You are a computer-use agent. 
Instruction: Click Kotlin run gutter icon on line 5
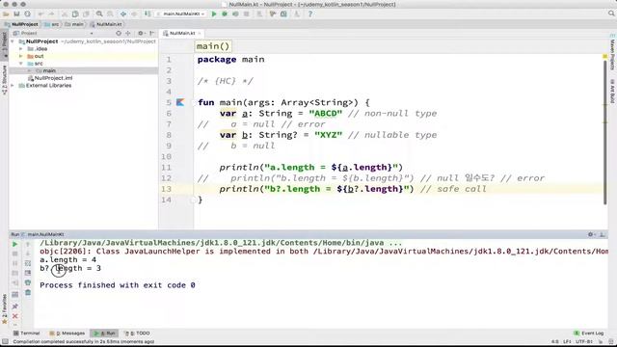pyautogui.click(x=180, y=102)
